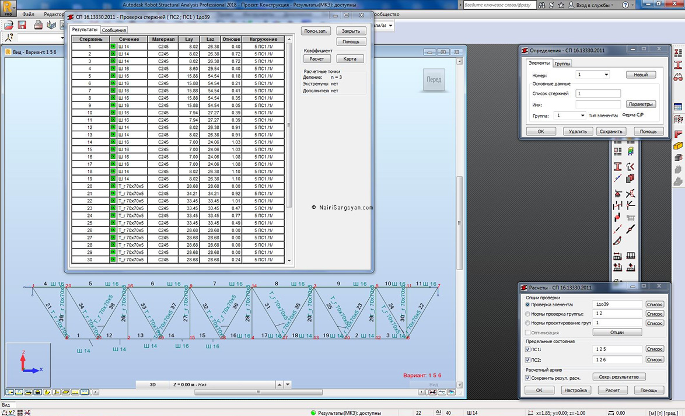Switch to the Группы tab in the Определения window
Viewport: 685px width, 416px height.
tap(562, 64)
